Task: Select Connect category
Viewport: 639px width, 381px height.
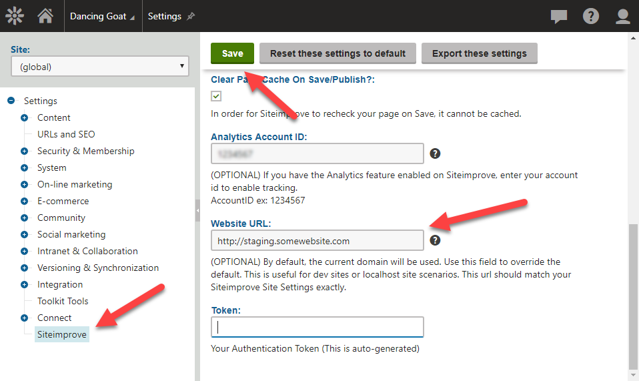Action: [54, 318]
